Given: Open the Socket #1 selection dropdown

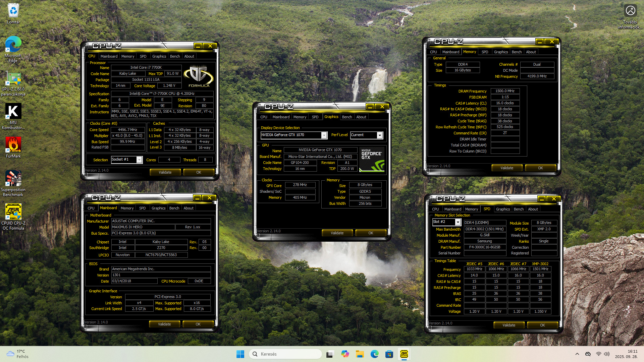Looking at the screenshot, I should click(139, 160).
